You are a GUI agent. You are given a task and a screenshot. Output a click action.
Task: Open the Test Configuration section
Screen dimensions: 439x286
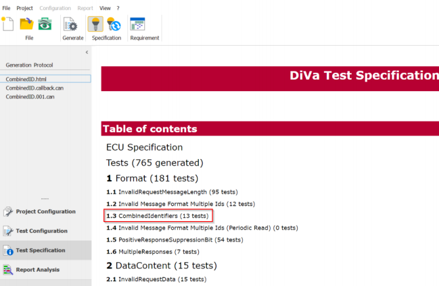click(45, 231)
